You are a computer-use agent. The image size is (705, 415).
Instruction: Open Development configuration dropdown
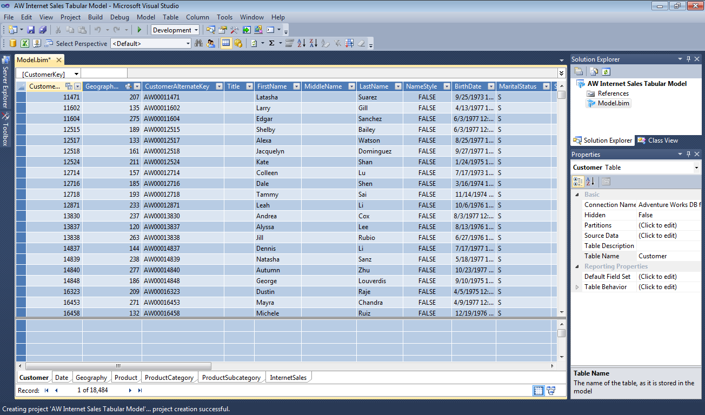[x=196, y=30]
